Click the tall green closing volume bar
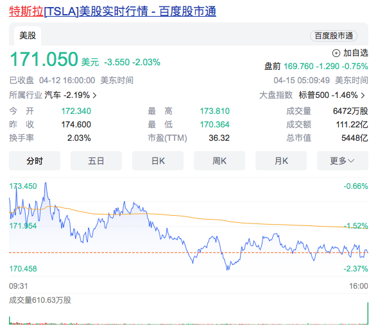 click(x=368, y=314)
